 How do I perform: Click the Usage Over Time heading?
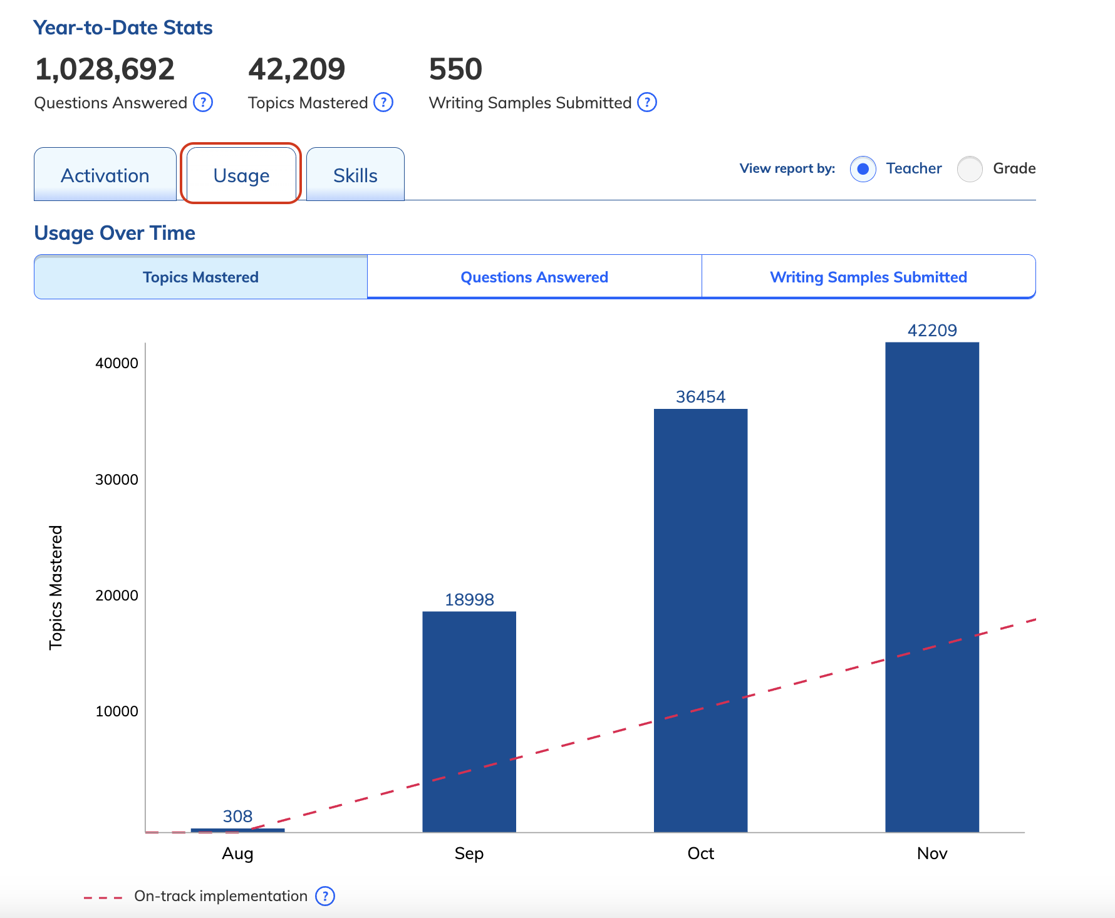pos(115,233)
